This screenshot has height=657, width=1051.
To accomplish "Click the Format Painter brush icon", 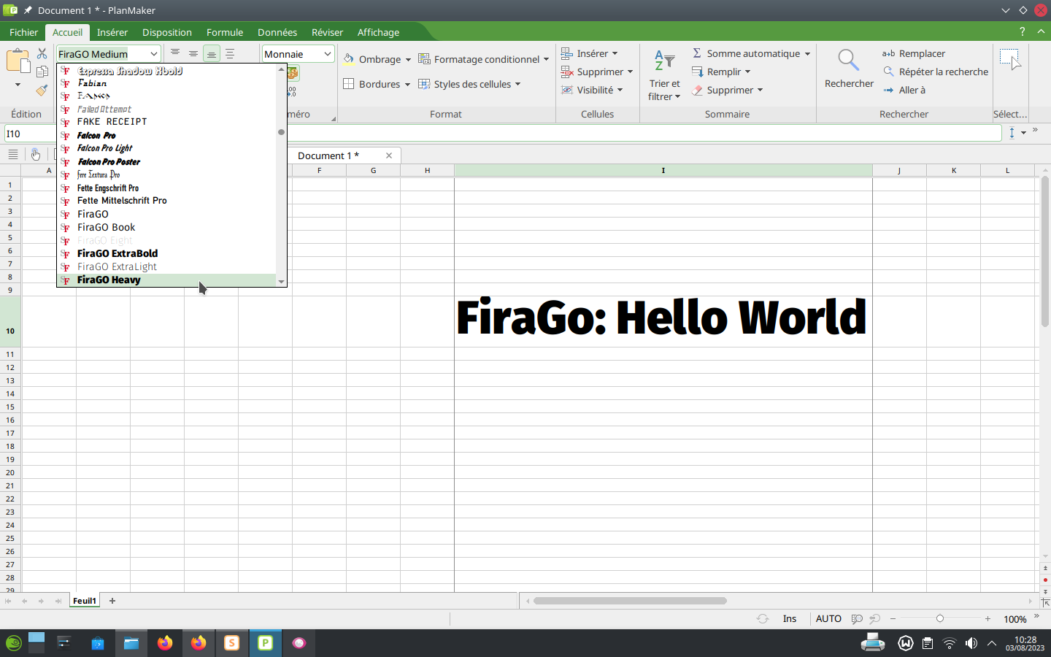I will pyautogui.click(x=42, y=91).
